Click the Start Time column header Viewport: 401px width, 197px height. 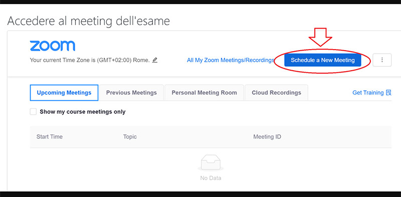coord(49,137)
